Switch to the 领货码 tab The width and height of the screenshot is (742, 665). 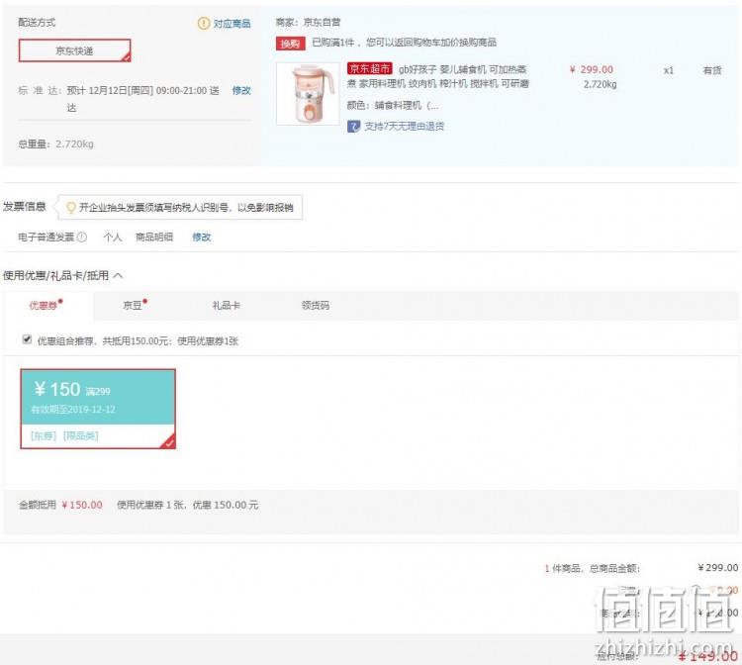coord(316,305)
